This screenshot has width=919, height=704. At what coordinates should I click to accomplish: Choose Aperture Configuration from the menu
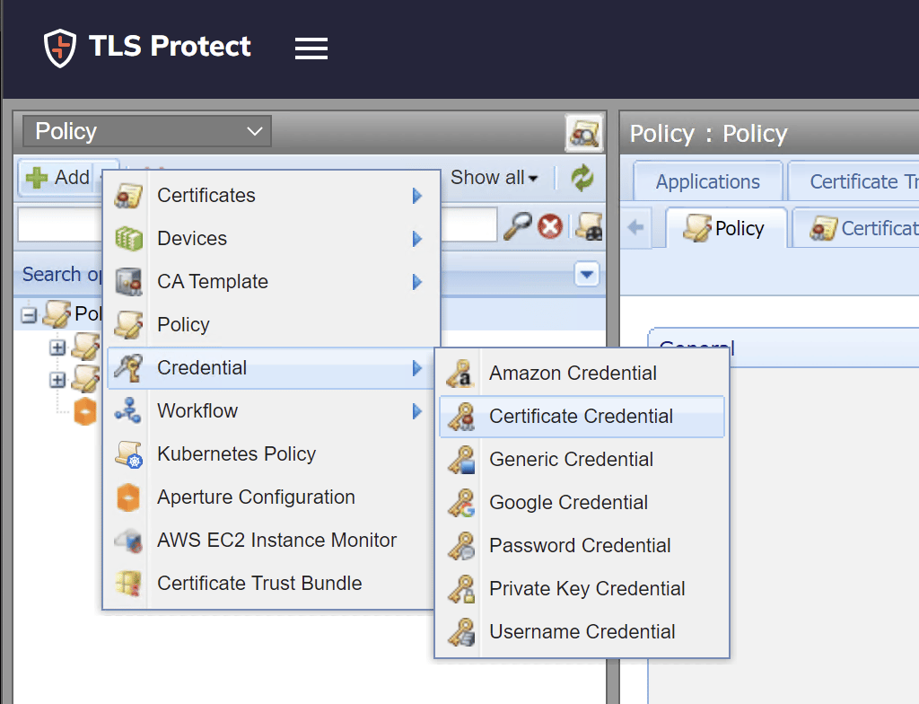tap(271, 497)
